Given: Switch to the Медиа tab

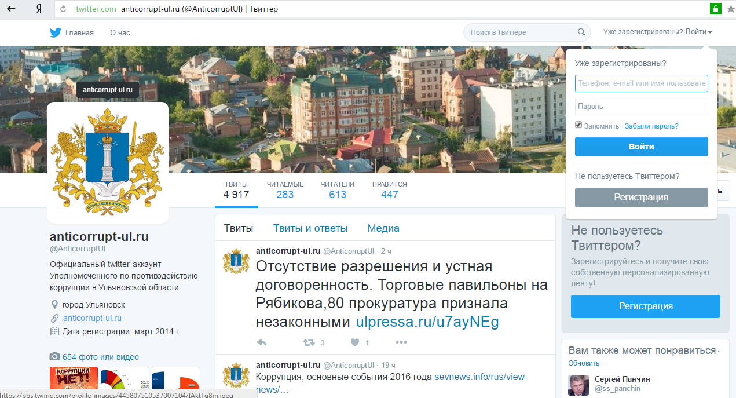Looking at the screenshot, I should tap(383, 228).
